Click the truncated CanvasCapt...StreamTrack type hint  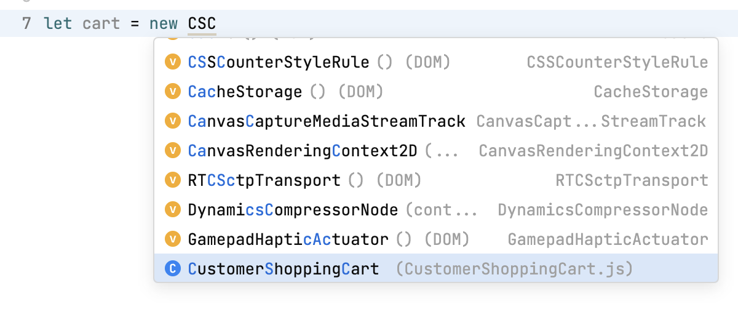point(591,121)
